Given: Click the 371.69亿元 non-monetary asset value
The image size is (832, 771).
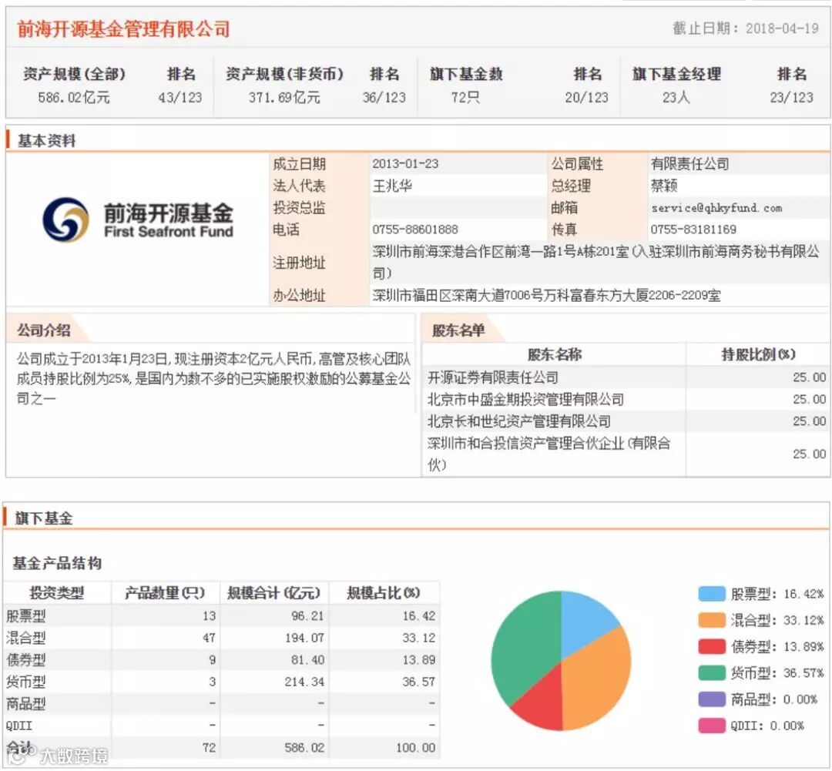Looking at the screenshot, I should click(284, 98).
